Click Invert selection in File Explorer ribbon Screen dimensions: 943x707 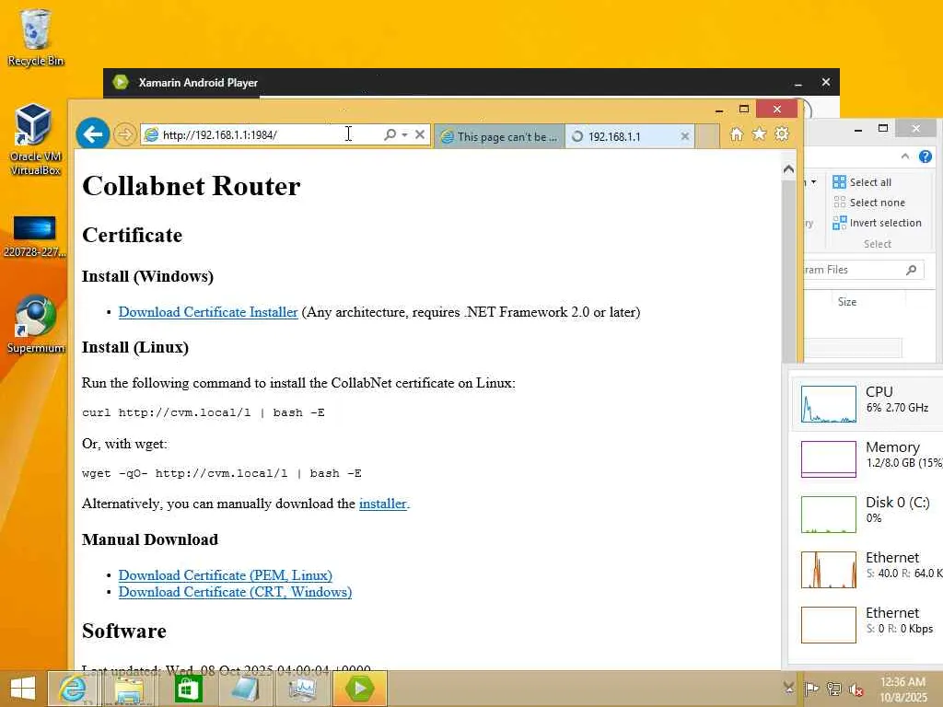[x=878, y=223]
